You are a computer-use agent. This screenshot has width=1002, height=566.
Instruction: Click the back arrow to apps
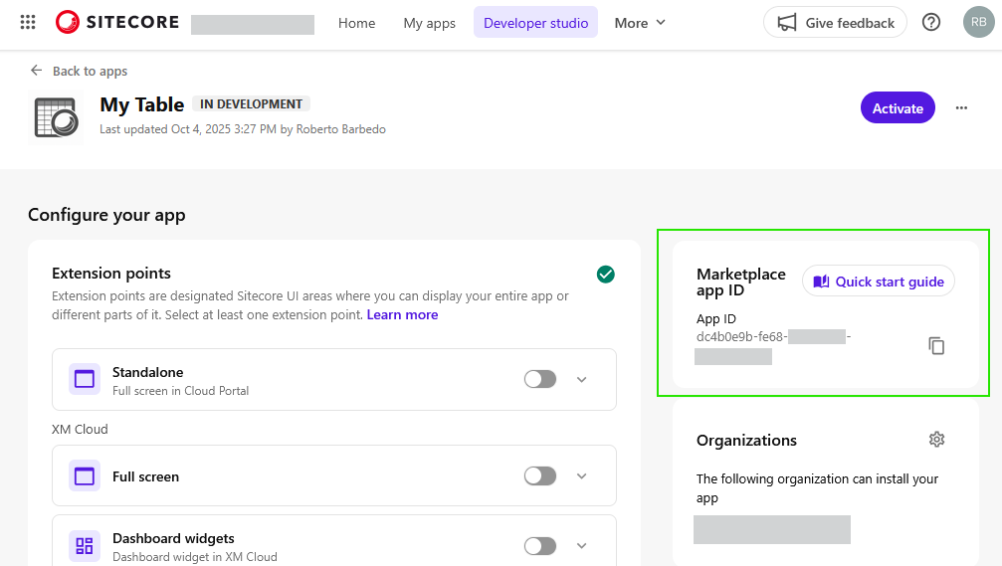(x=37, y=71)
